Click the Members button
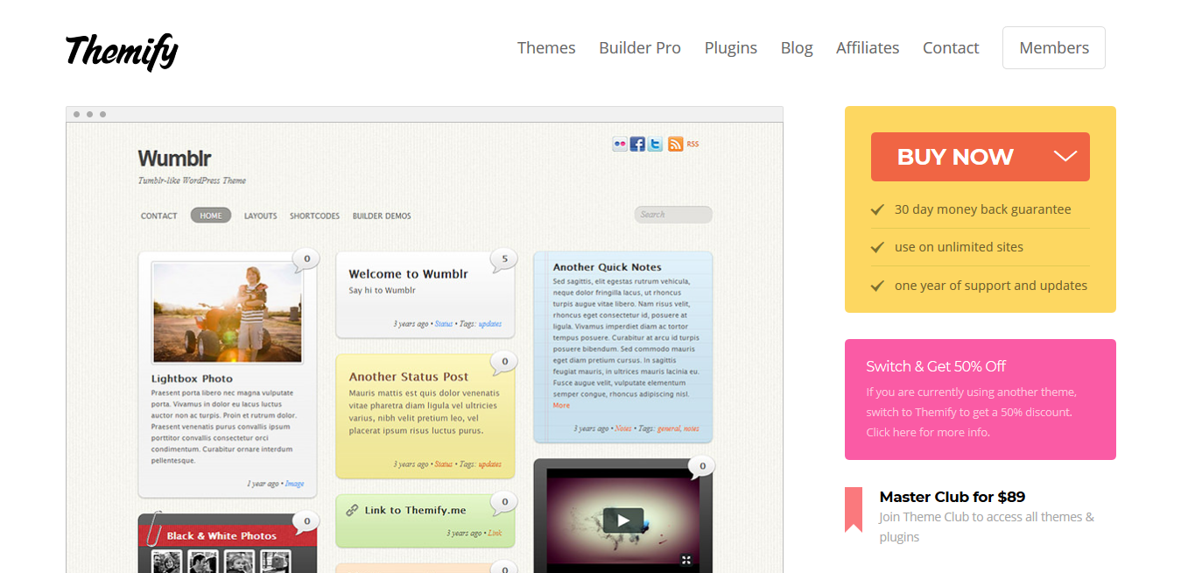Image resolution: width=1181 pixels, height=573 pixels. pos(1054,47)
